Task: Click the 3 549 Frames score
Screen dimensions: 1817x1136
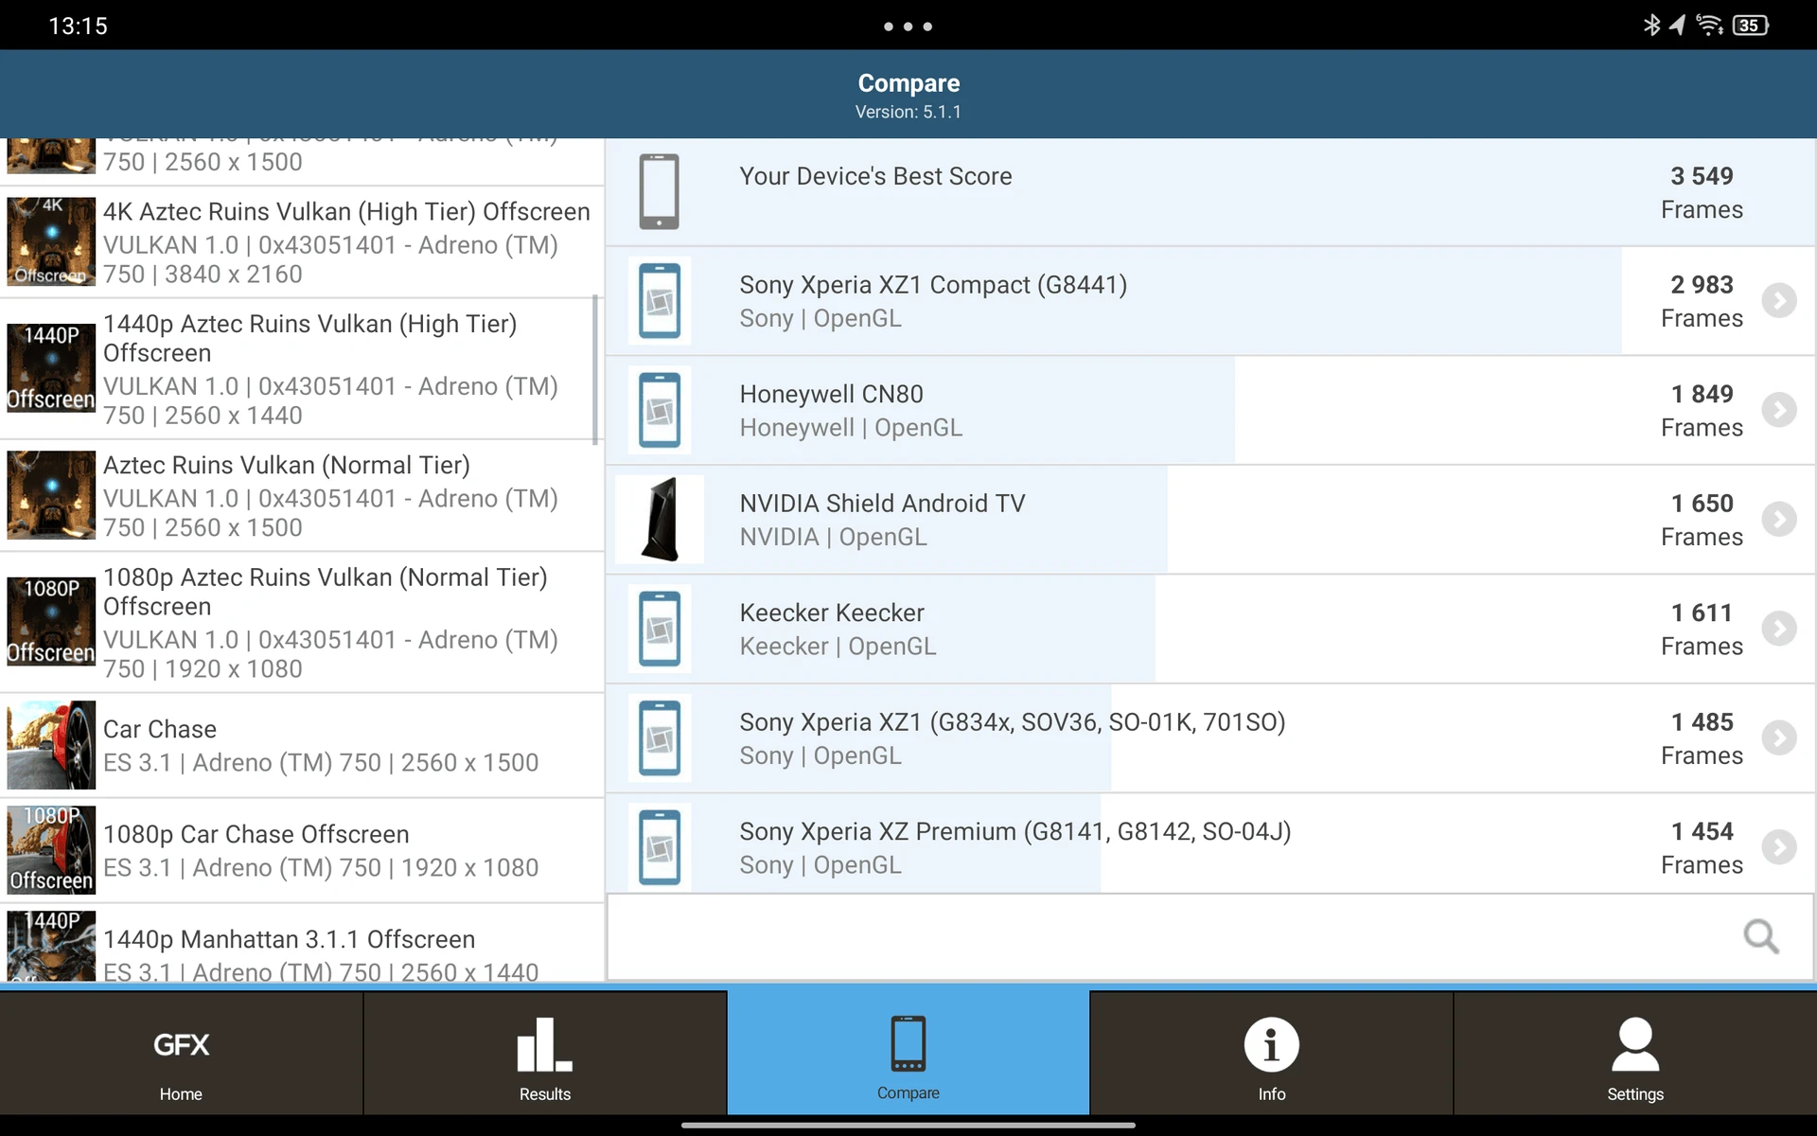Action: (1702, 192)
